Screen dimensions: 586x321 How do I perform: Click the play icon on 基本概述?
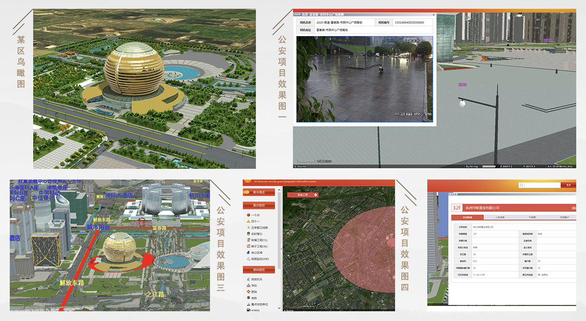click(247, 192)
